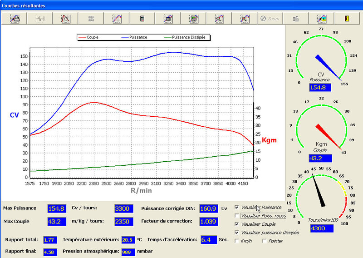The height and width of the screenshot is (258, 363).
Task: Click the Pression atmosphérique value box
Action: (x=128, y=251)
